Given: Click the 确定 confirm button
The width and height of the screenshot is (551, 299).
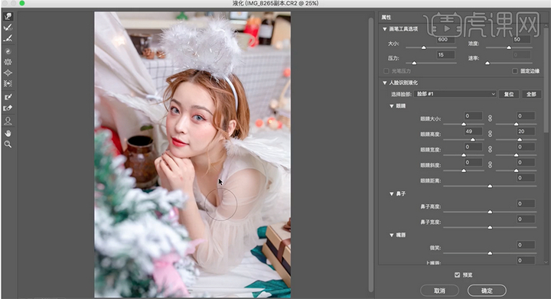Looking at the screenshot, I should point(487,291).
